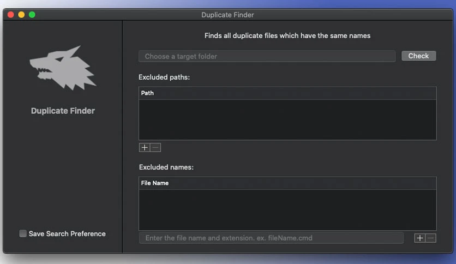The image size is (456, 264).
Task: Click the Excluded paths: label
Action: click(x=164, y=77)
